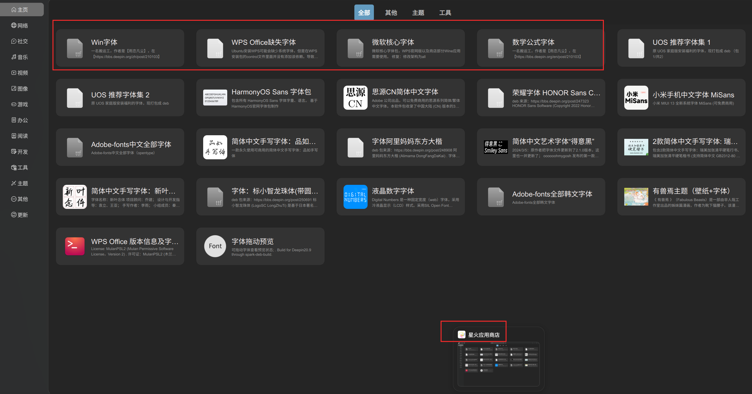Open the 字体阿里妈妈东方大楷 card
This screenshot has width=752, height=394.
[x=401, y=147]
